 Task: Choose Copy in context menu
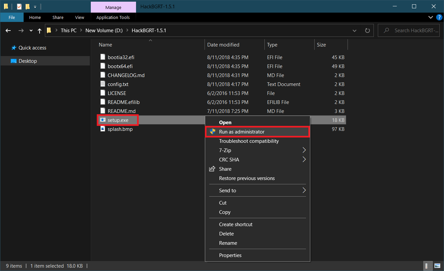[258, 212]
